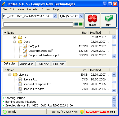Click the log panel scroll down arrow
This screenshot has height=116, width=119.
pyautogui.click(x=114, y=105)
